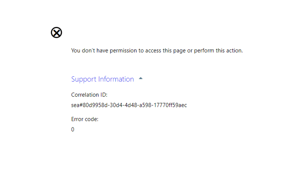The height and width of the screenshot is (169, 290).
Task: Click the upward triangle beside Support Information
Action: tap(141, 79)
